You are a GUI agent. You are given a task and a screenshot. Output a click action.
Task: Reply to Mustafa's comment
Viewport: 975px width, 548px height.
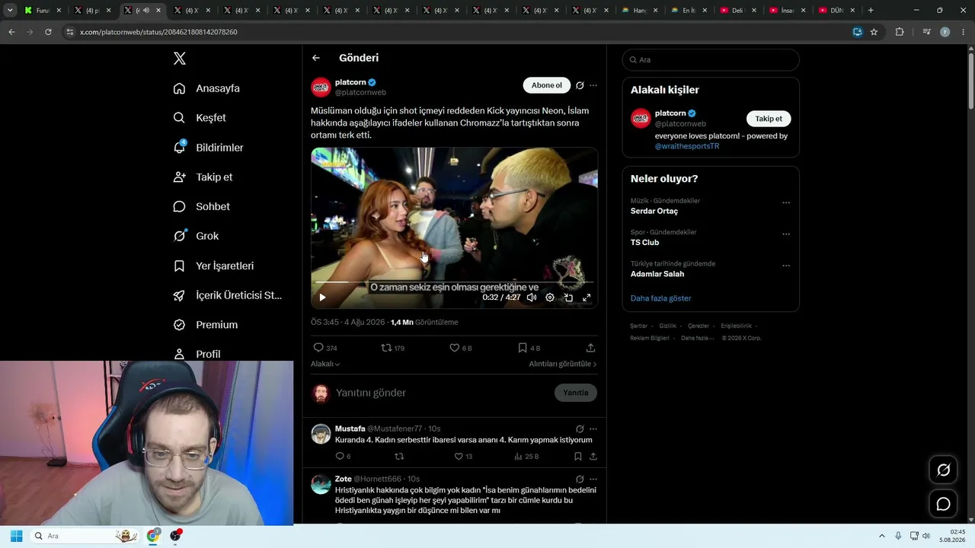(x=343, y=457)
